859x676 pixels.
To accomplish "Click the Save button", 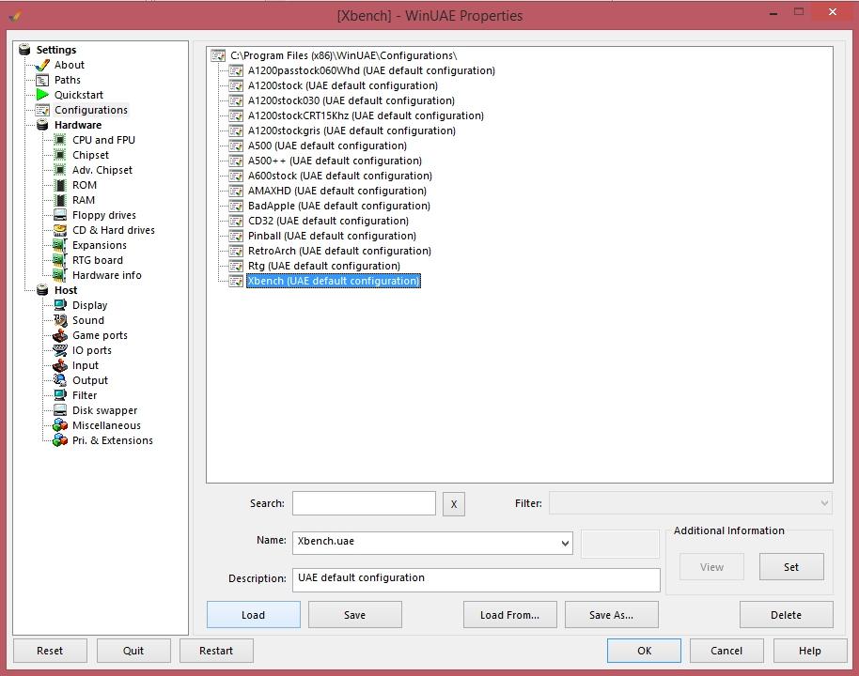I will 354,615.
